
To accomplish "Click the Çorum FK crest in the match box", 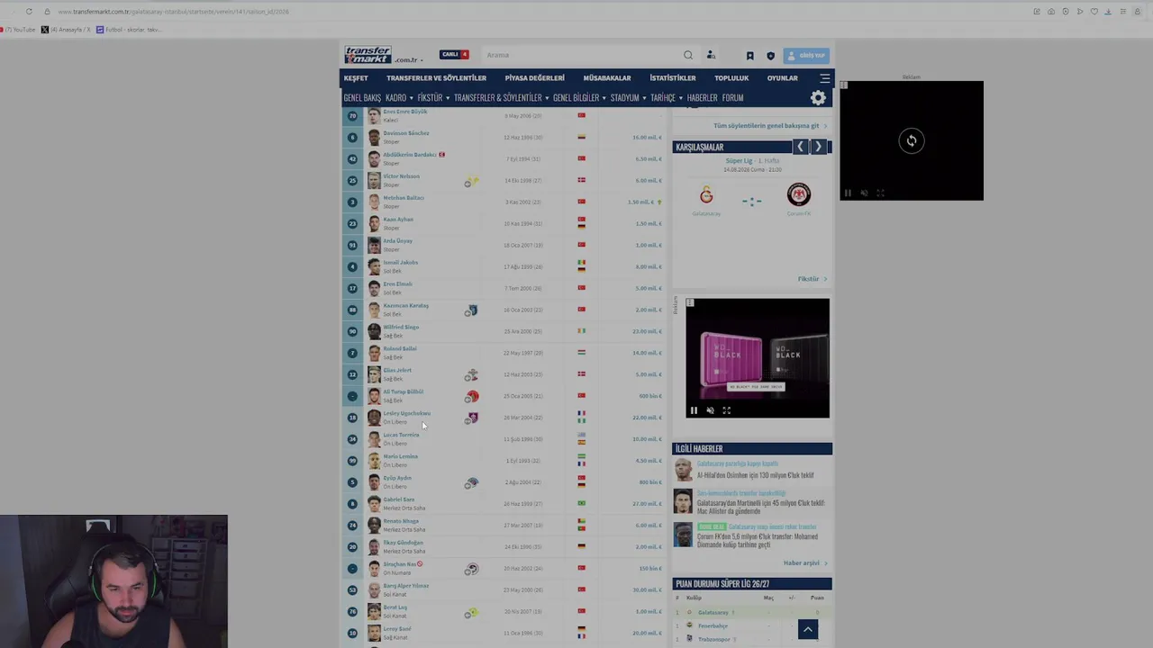I will [x=798, y=194].
